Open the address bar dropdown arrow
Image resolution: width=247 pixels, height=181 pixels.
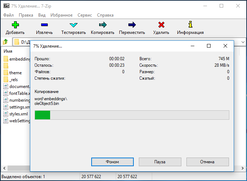pos(243,42)
